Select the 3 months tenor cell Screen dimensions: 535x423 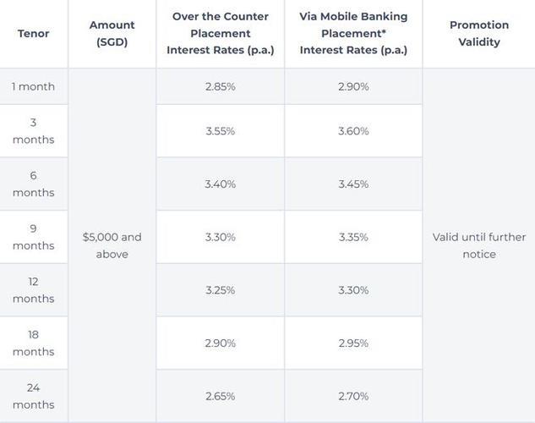[x=34, y=131]
